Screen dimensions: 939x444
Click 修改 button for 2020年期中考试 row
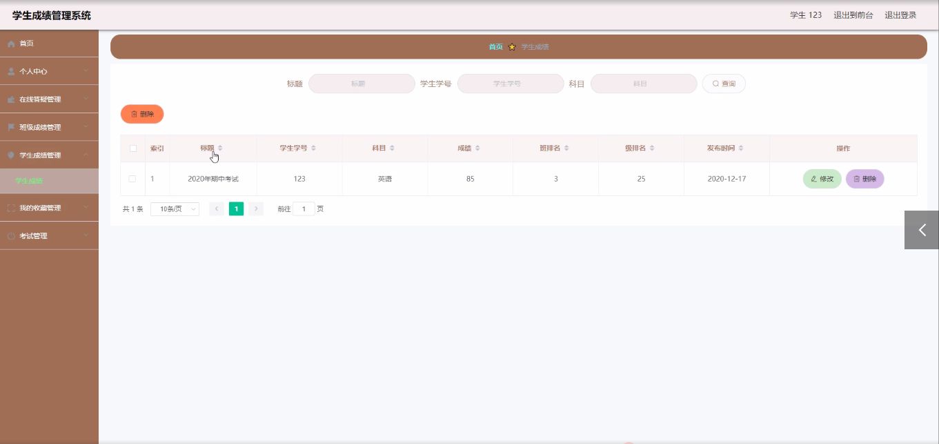click(822, 179)
